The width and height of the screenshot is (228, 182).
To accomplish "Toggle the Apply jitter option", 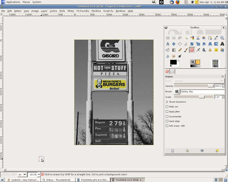I will tap(167, 112).
